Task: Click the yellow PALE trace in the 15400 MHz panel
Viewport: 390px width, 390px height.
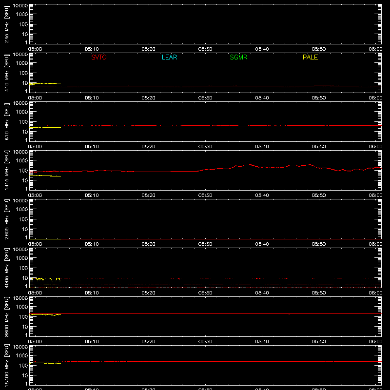Action: click(x=46, y=363)
